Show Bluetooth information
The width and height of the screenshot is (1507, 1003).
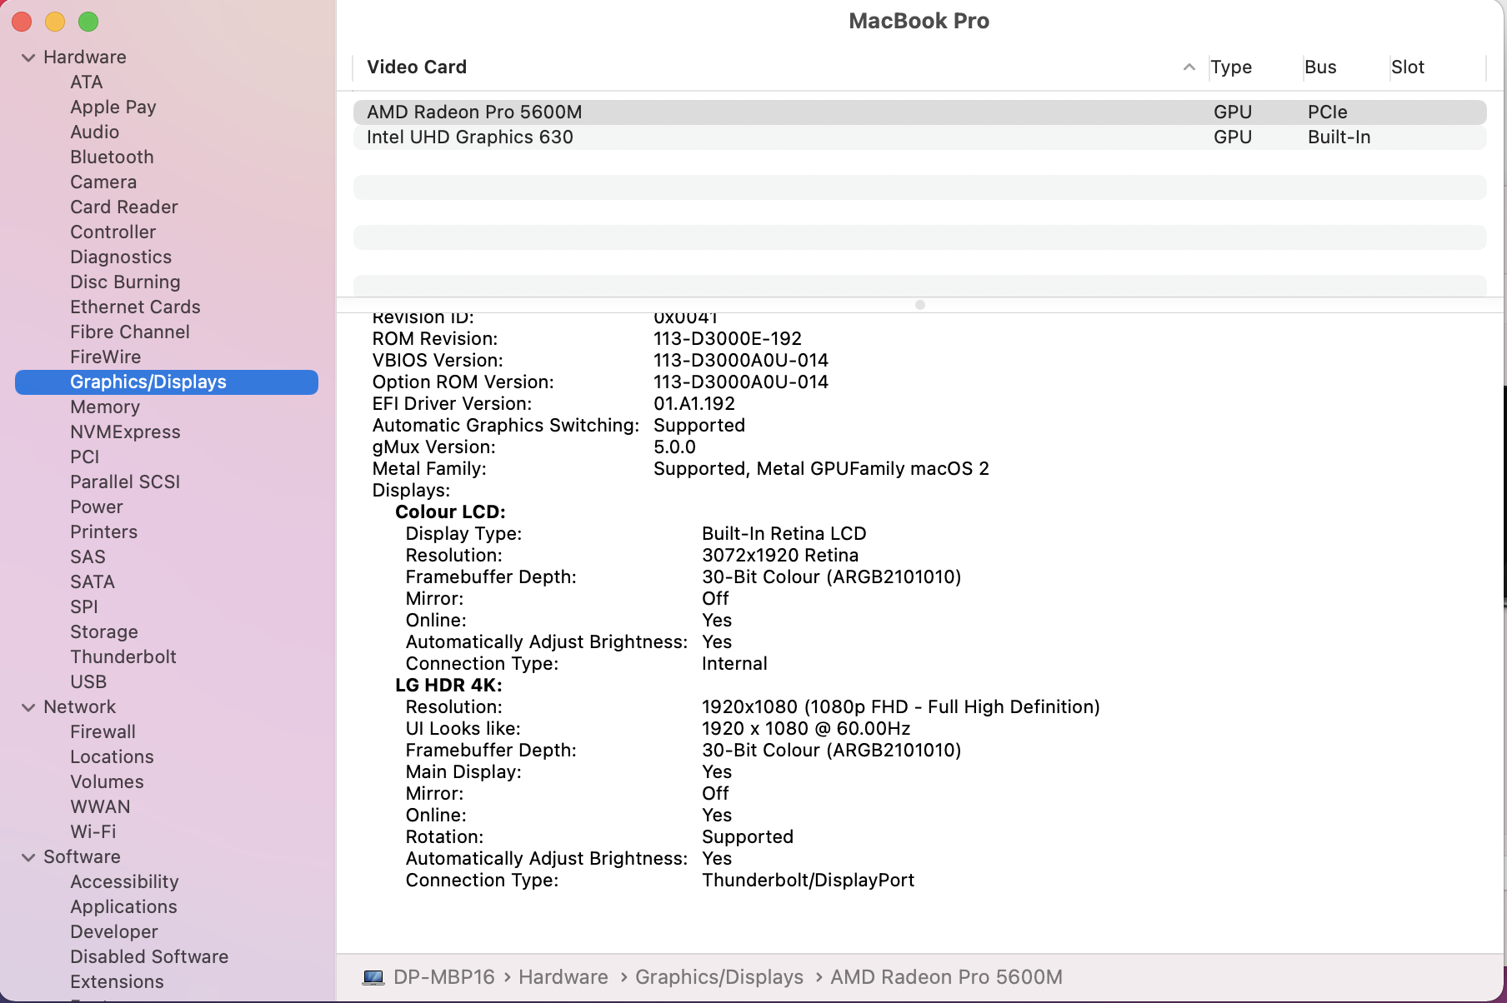(113, 157)
